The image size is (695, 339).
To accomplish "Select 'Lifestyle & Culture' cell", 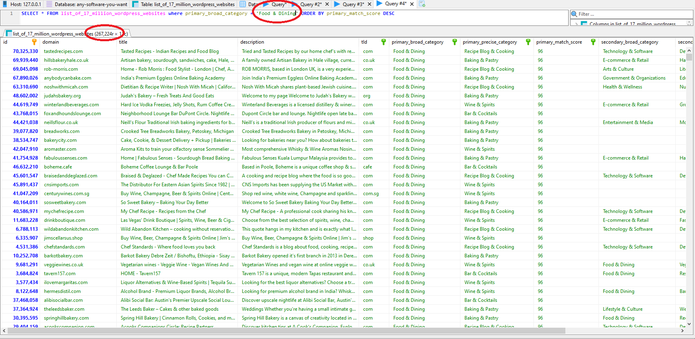I will 637,309.
